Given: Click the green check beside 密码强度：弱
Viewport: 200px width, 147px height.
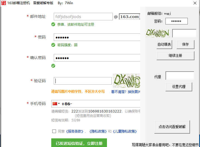Looking at the screenshot, I should click(x=53, y=45).
